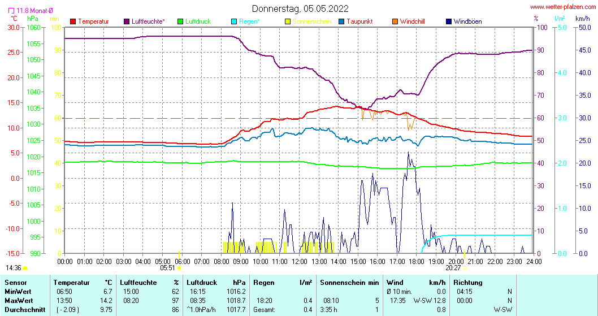Click the red Temperatur legend swatch
The height and width of the screenshot is (316, 598).
(73, 21)
